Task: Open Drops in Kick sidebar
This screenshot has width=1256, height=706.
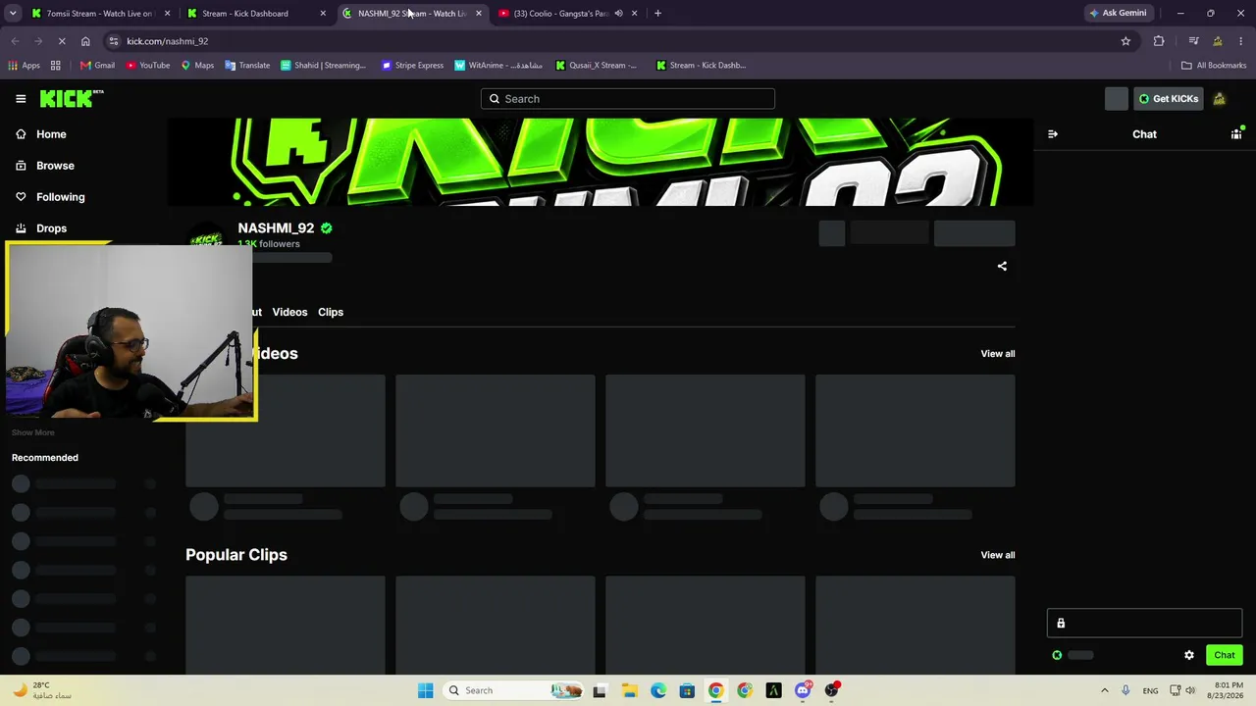Action: point(42,228)
